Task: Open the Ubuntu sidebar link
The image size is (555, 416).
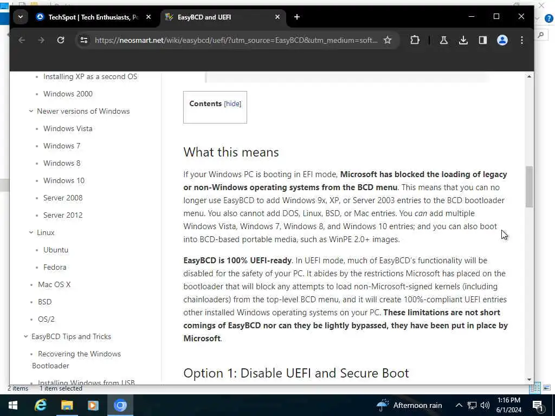Action: [x=56, y=250]
